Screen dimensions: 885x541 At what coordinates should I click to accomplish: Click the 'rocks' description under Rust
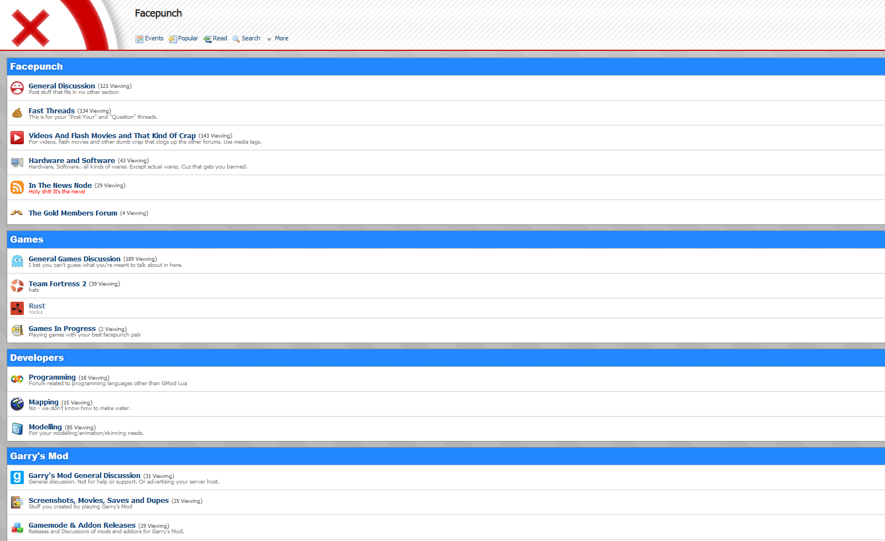(35, 312)
